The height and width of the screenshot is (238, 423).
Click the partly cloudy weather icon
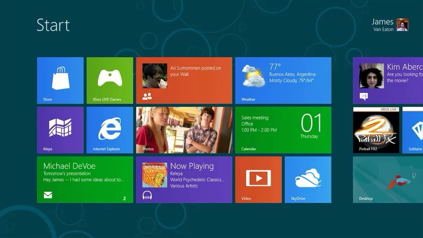click(253, 76)
